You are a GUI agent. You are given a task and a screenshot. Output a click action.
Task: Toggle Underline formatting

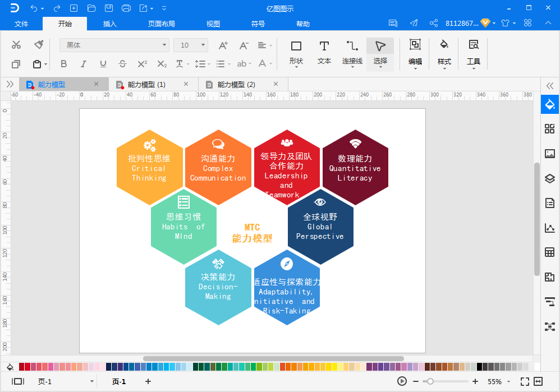pyautogui.click(x=103, y=64)
